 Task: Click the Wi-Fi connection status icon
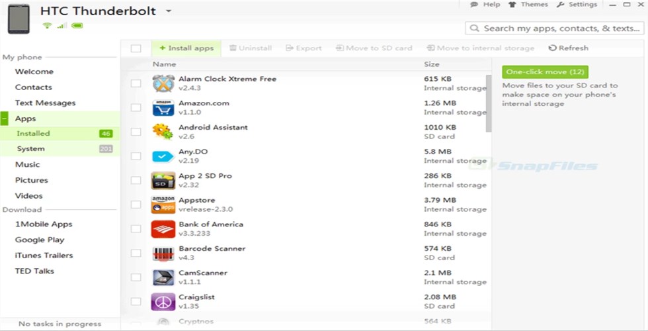tap(47, 26)
